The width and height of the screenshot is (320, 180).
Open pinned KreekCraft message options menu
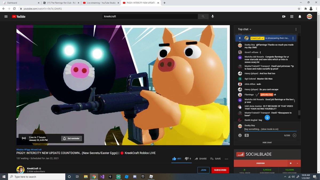click(x=293, y=38)
